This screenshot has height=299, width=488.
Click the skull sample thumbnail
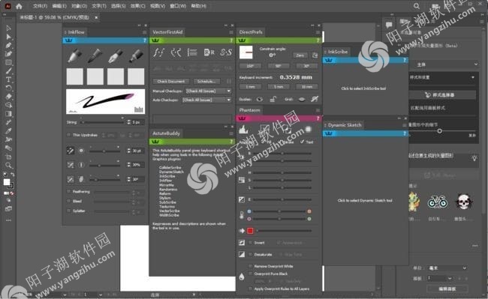(463, 202)
